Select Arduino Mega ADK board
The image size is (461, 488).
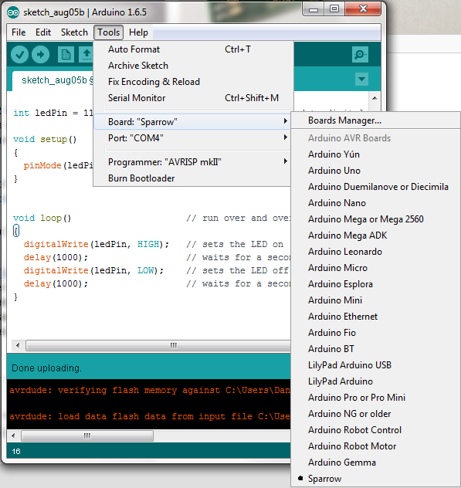[376, 236]
